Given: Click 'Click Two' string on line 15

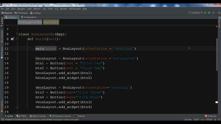Looking at the screenshot, I should [x=91, y=68].
